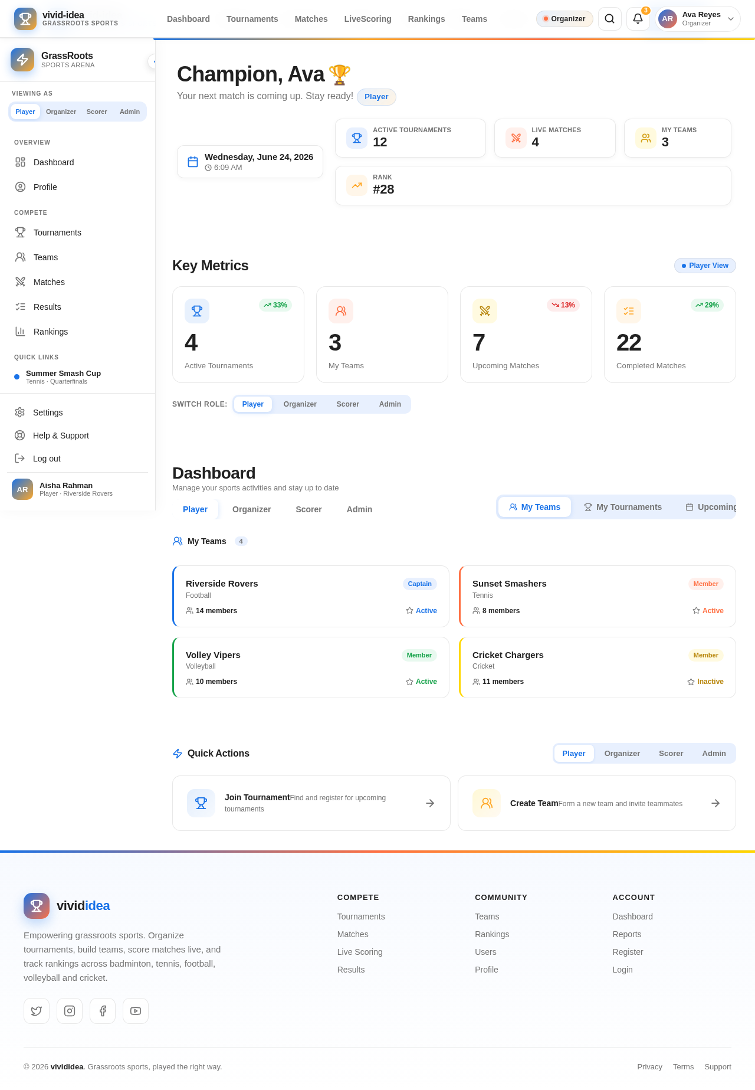Image resolution: width=755 pixels, height=1090 pixels.
Task: Switch to the My Teams tab
Action: coord(534,507)
